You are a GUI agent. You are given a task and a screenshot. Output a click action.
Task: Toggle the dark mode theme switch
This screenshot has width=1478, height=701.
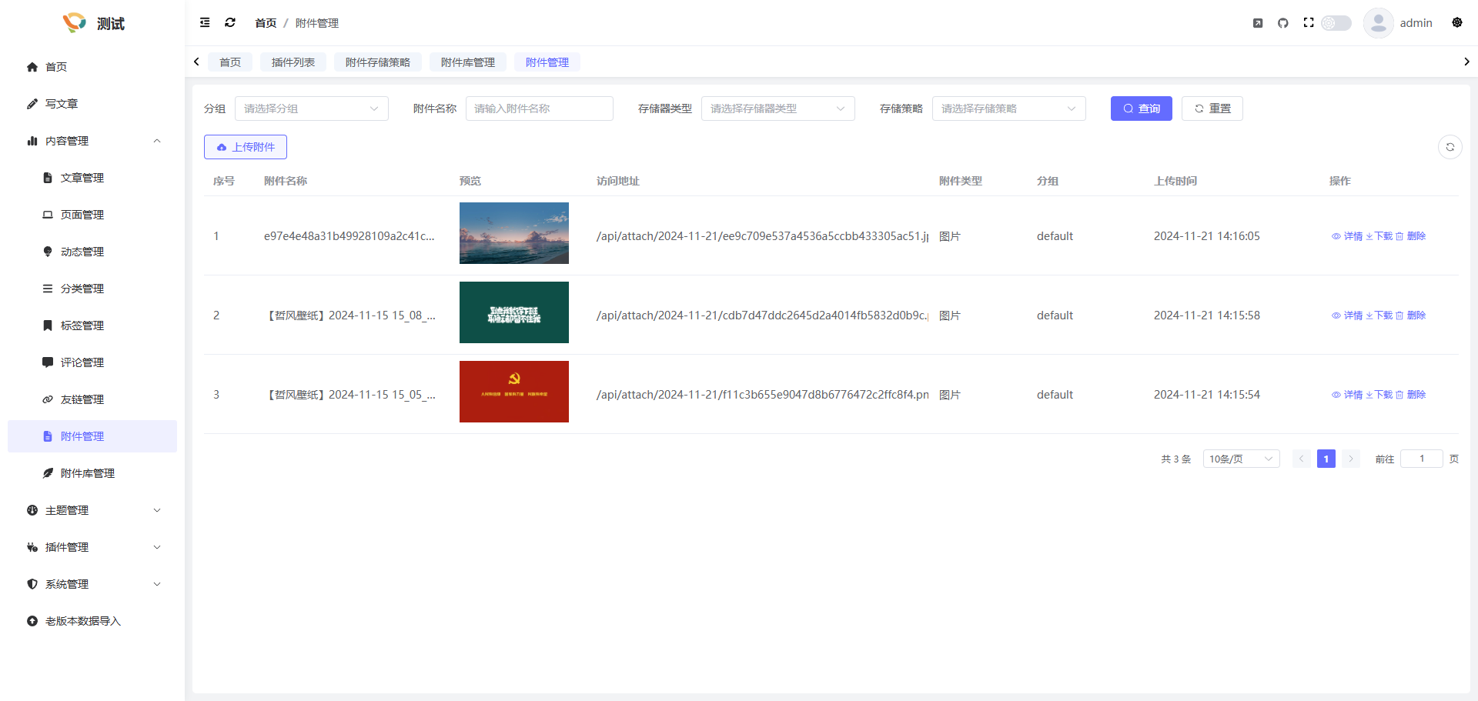[1336, 23]
